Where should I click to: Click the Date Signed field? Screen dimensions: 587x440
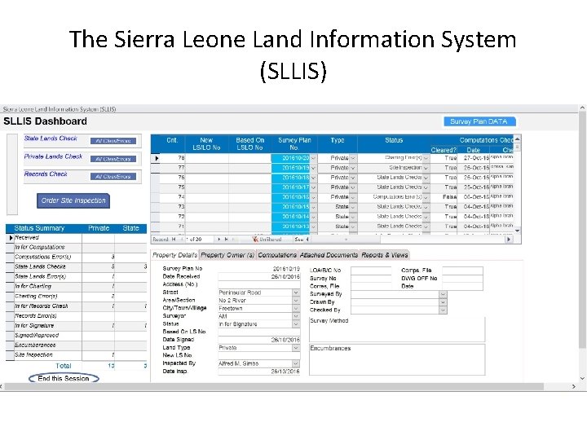[259, 340]
